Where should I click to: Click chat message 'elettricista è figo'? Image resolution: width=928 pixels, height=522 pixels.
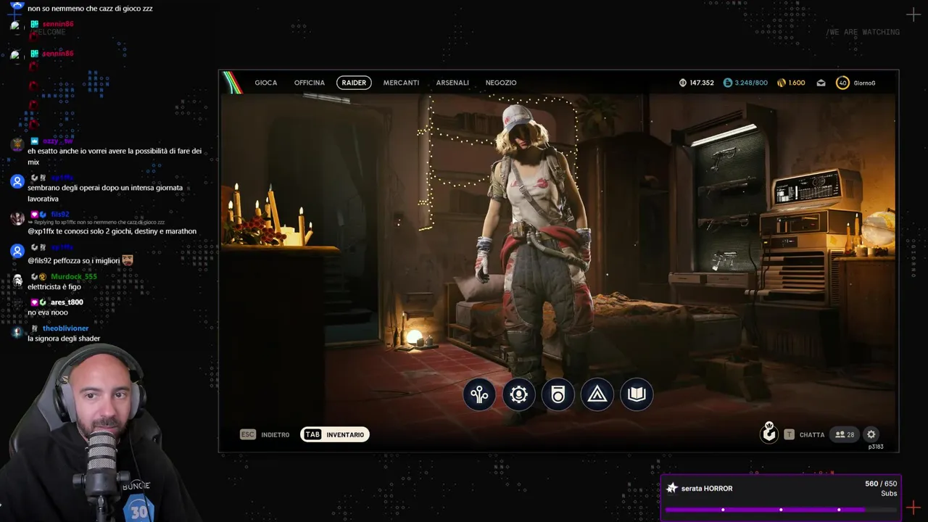(54, 286)
